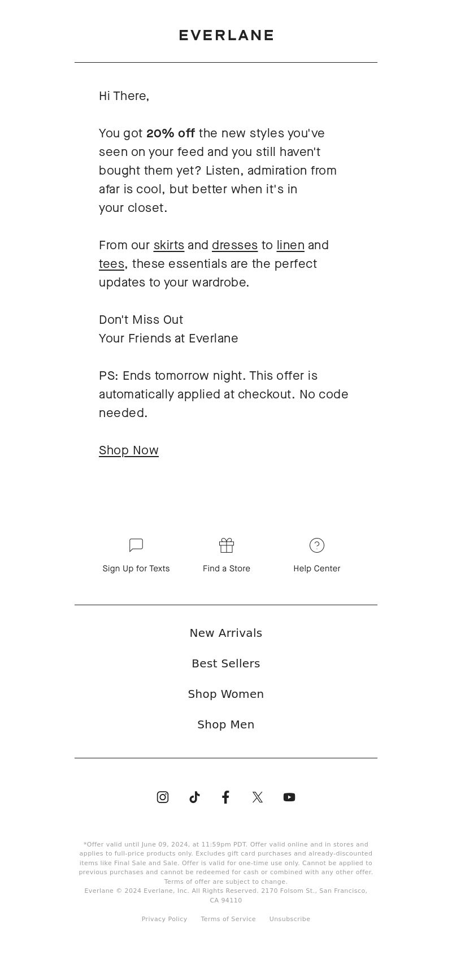Image resolution: width=452 pixels, height=968 pixels.
Task: Select Shop Men
Action: coord(226,724)
